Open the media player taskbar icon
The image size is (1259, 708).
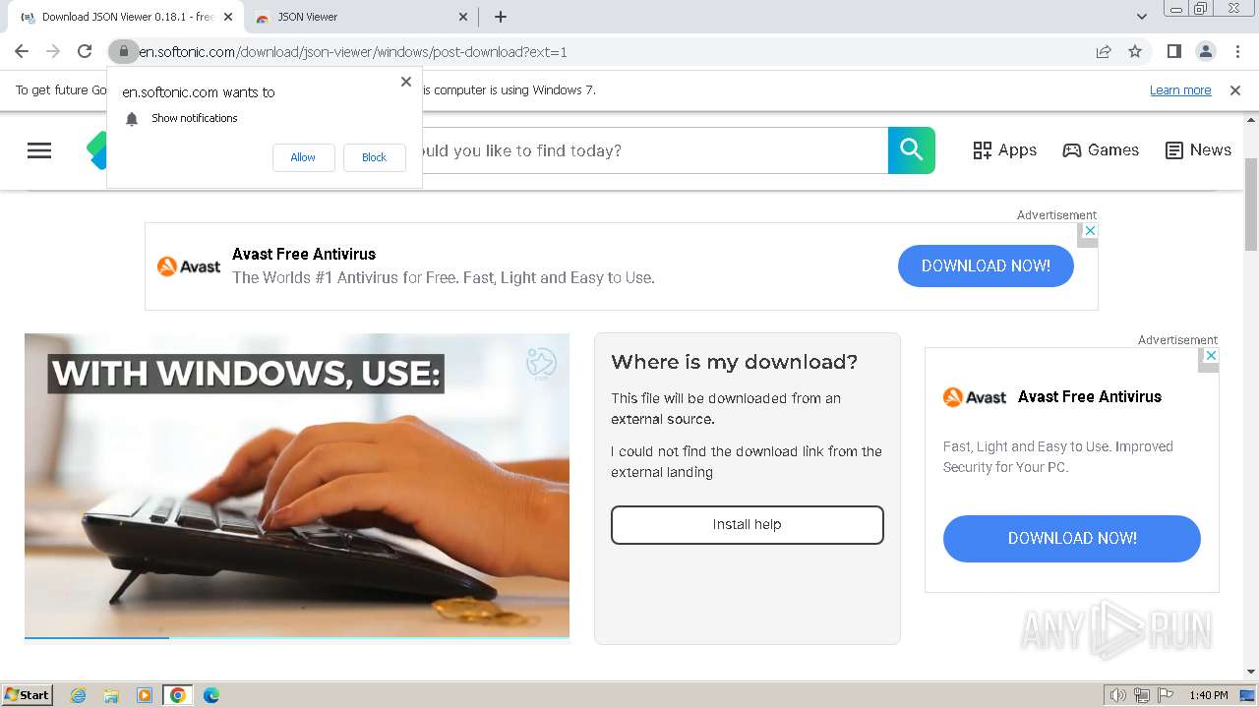tap(145, 695)
